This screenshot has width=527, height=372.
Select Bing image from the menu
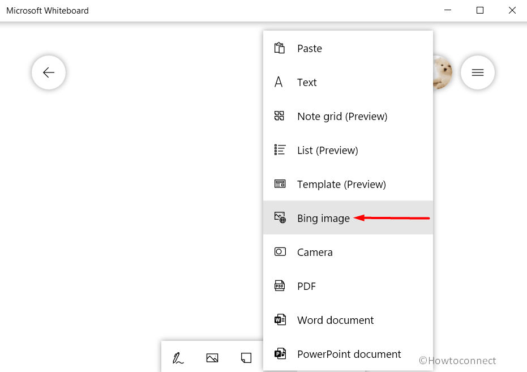[348, 218]
